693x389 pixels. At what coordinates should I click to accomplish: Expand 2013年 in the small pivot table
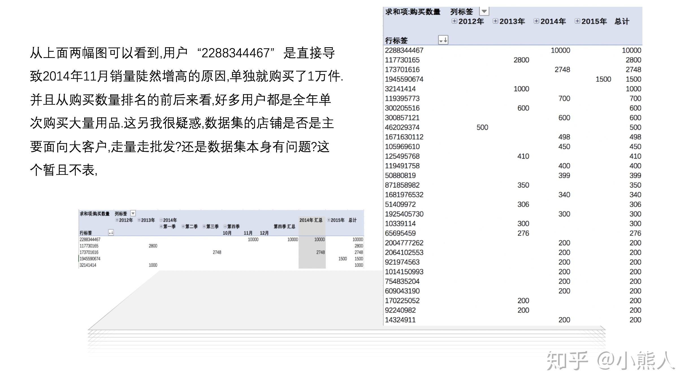[139, 220]
